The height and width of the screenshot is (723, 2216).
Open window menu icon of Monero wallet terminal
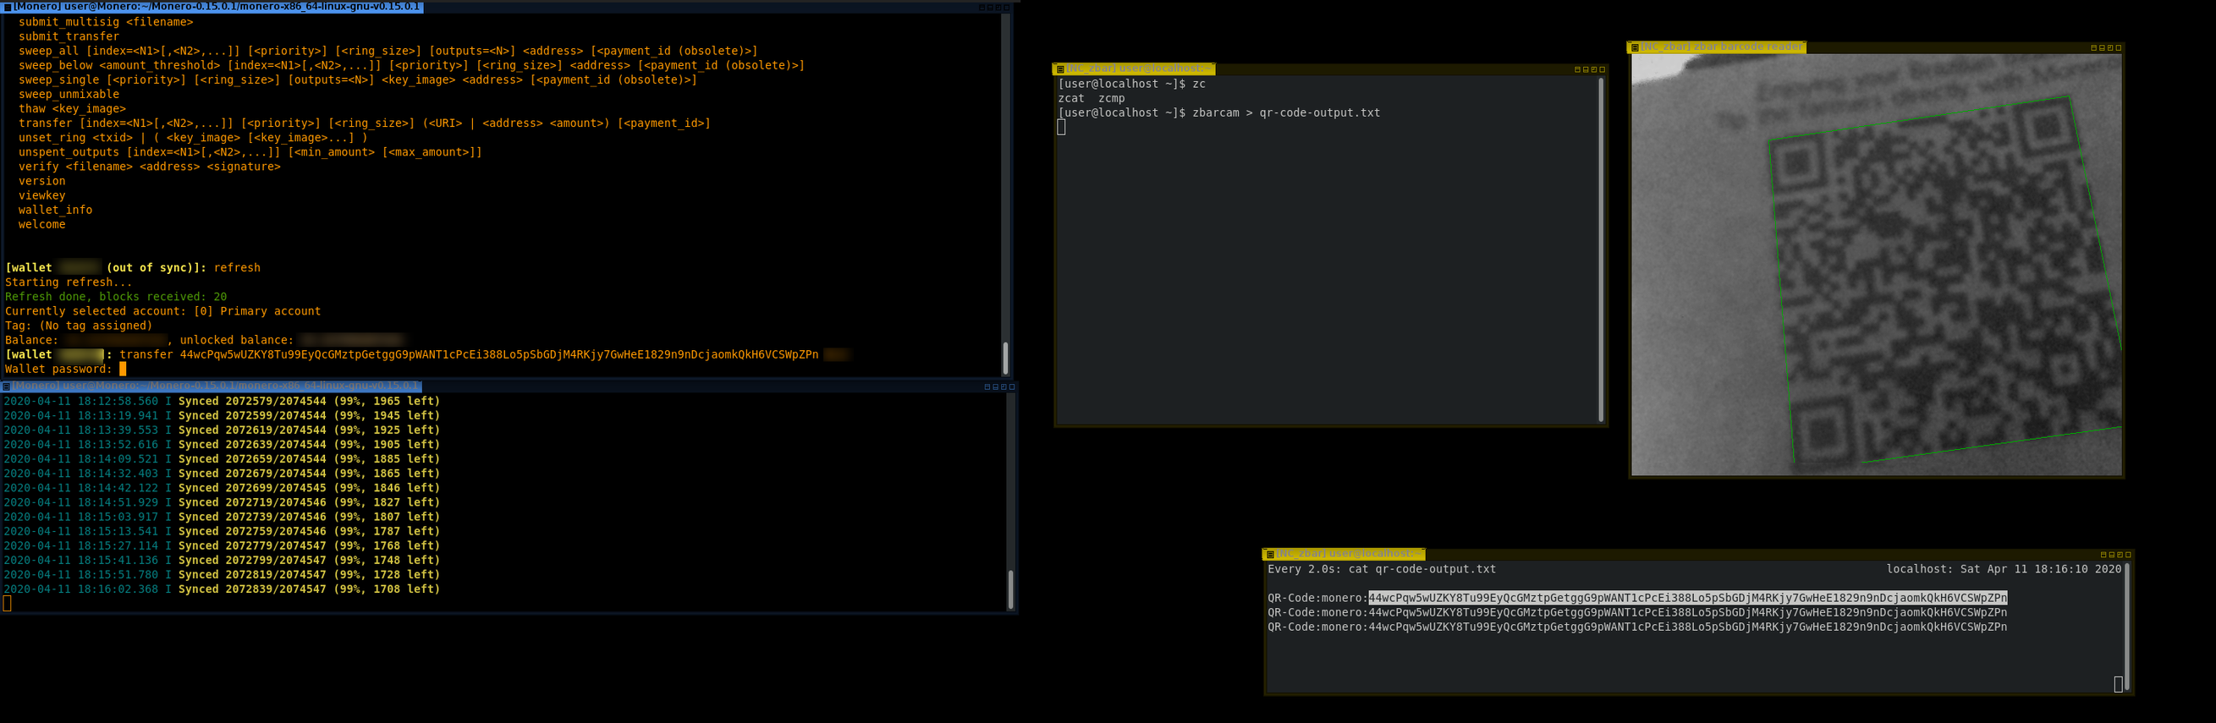point(7,7)
